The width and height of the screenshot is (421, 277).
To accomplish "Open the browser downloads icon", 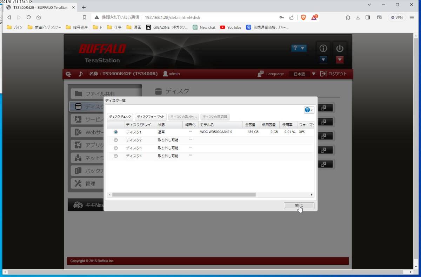I will tap(358, 18).
